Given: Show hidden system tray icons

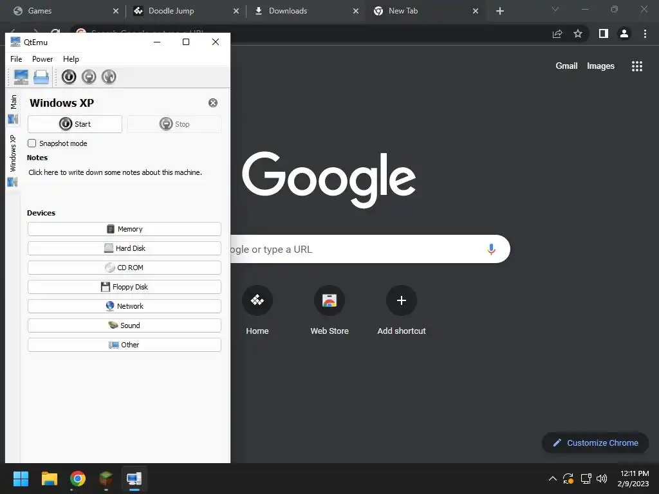Looking at the screenshot, I should pos(553,479).
